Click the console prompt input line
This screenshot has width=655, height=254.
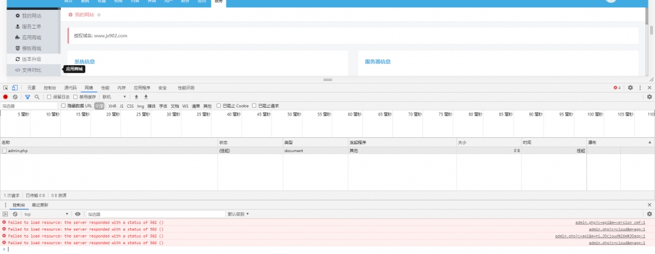(327, 249)
